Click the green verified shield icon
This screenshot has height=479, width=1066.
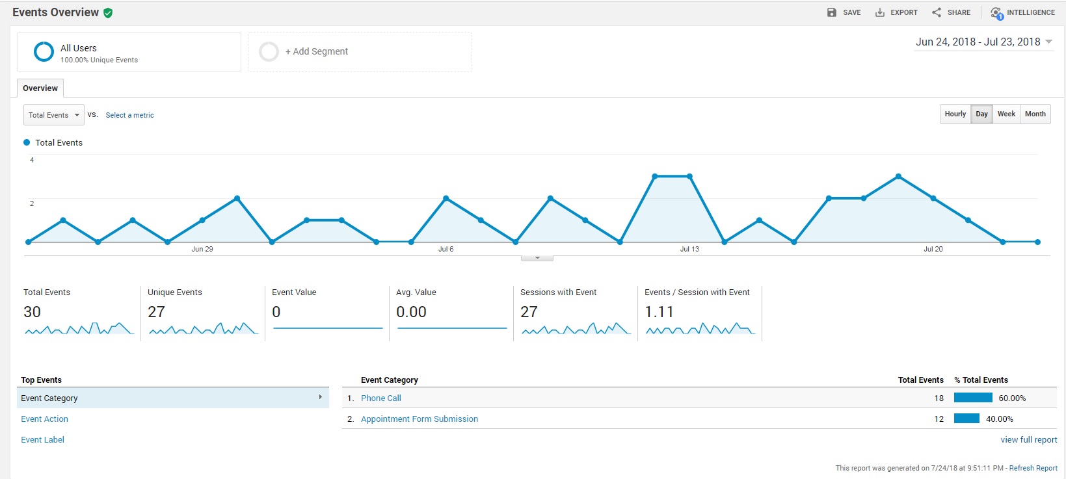(x=108, y=13)
